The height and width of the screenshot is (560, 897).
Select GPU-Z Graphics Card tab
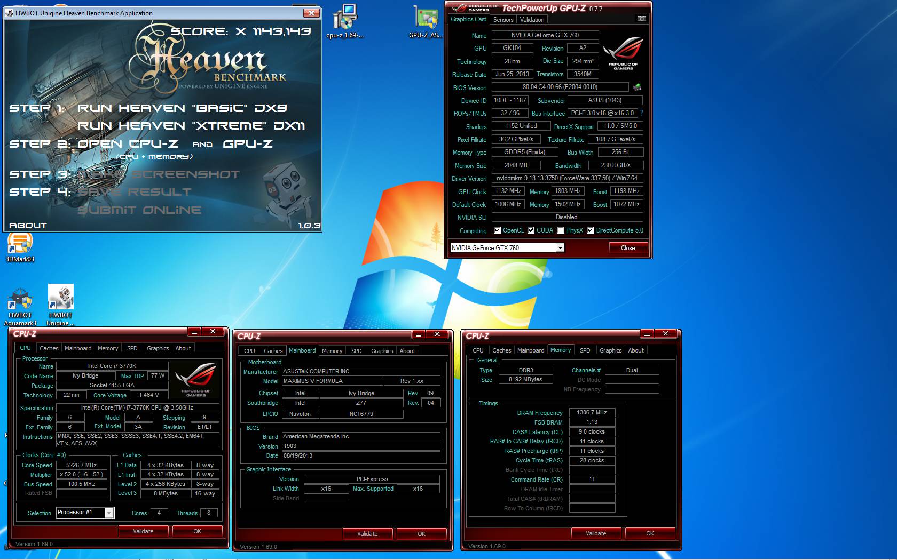[468, 19]
